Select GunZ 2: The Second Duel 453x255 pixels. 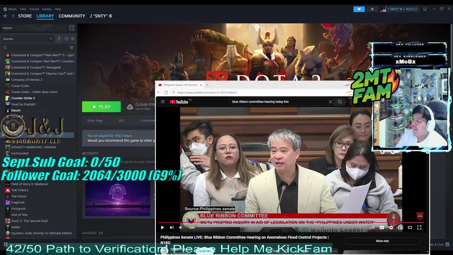point(29,221)
